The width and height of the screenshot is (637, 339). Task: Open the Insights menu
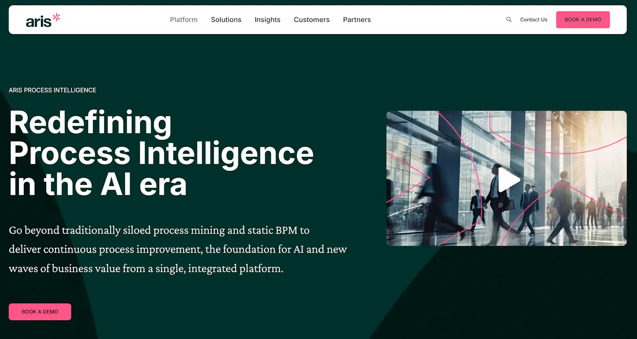coord(268,20)
